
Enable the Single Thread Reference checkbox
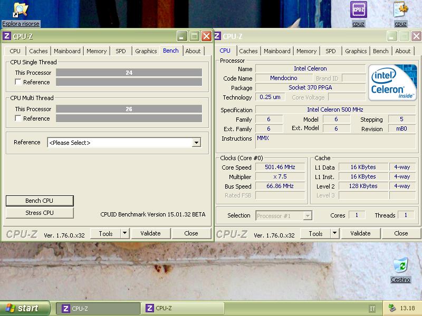click(x=18, y=82)
